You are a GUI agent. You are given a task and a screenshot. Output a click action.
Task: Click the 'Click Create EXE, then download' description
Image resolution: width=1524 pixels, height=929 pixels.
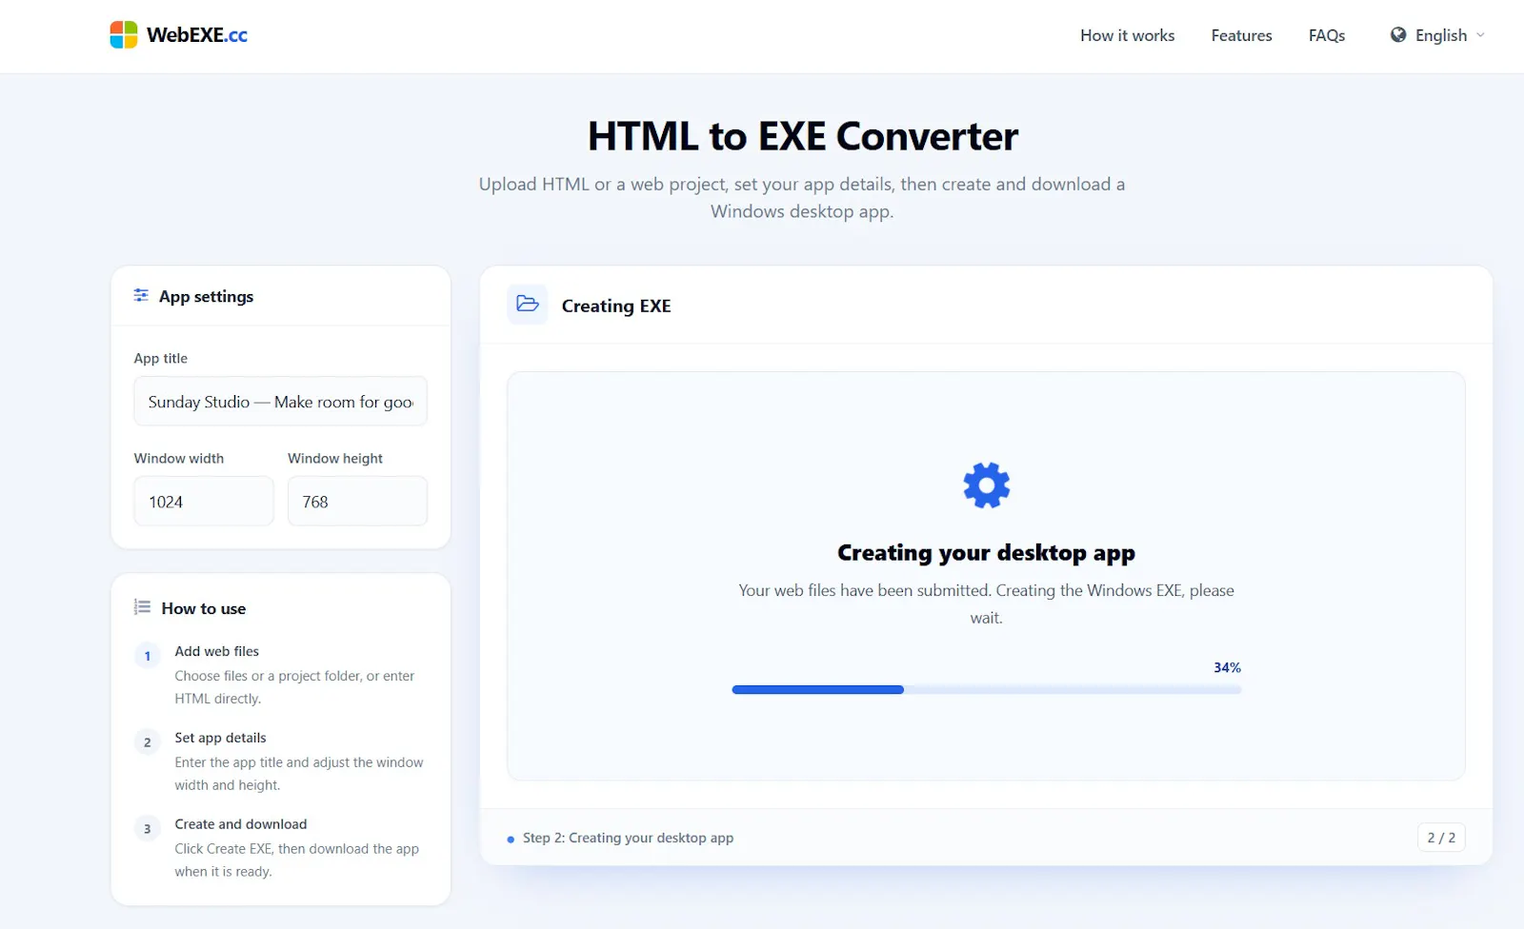[x=296, y=860]
